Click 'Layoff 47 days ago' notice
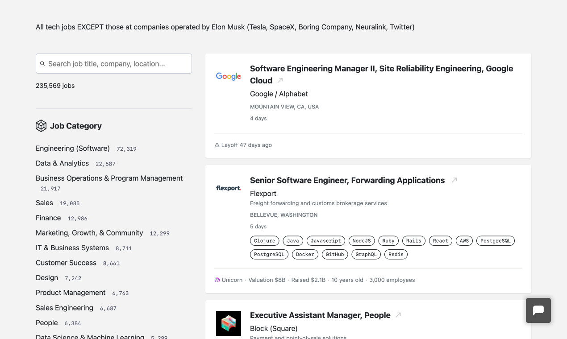The width and height of the screenshot is (567, 339). pos(246,145)
